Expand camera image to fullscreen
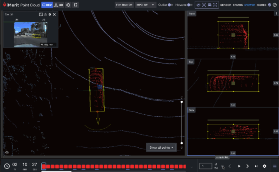The height and width of the screenshot is (172, 279). (41, 15)
